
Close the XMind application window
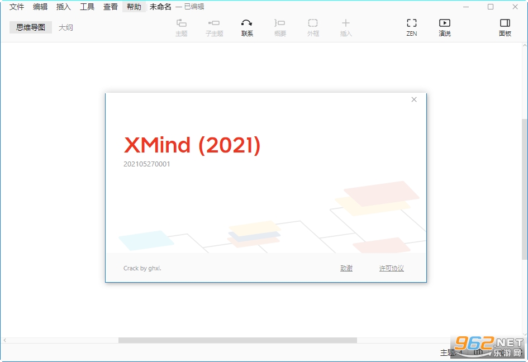pos(515,7)
